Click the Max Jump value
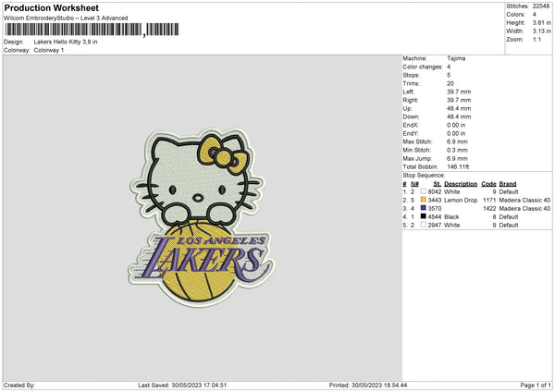 tap(457, 158)
